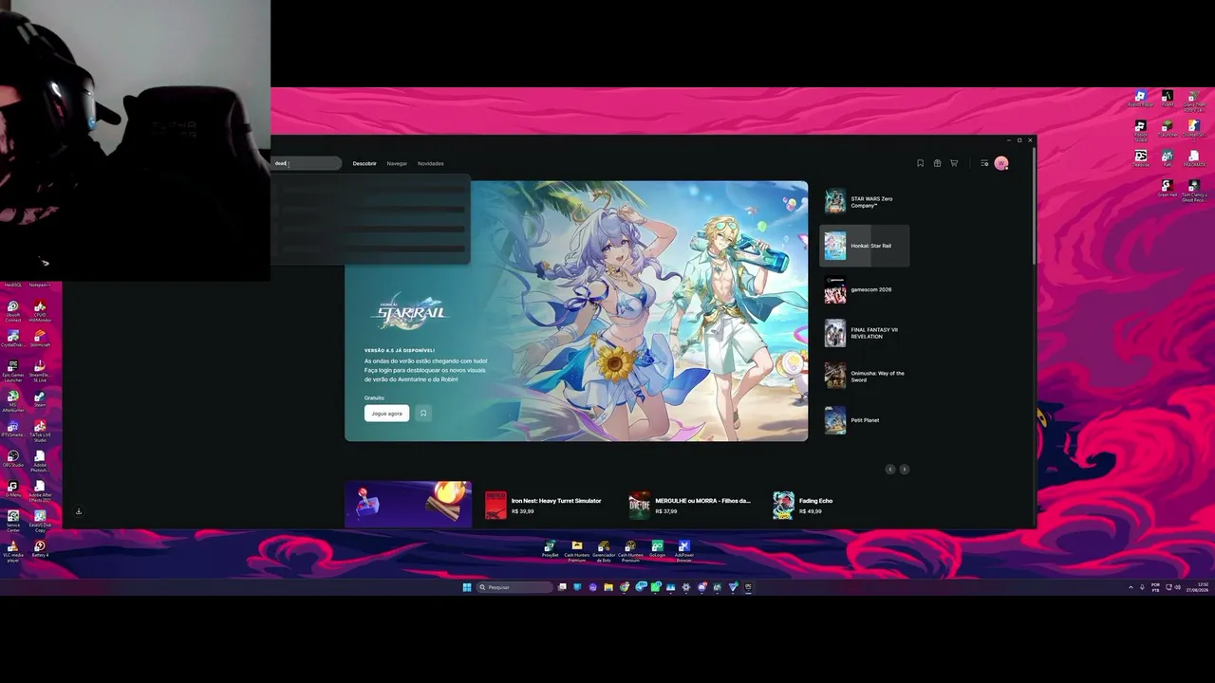
Task: Open the Descobrir tab
Action: pos(364,163)
